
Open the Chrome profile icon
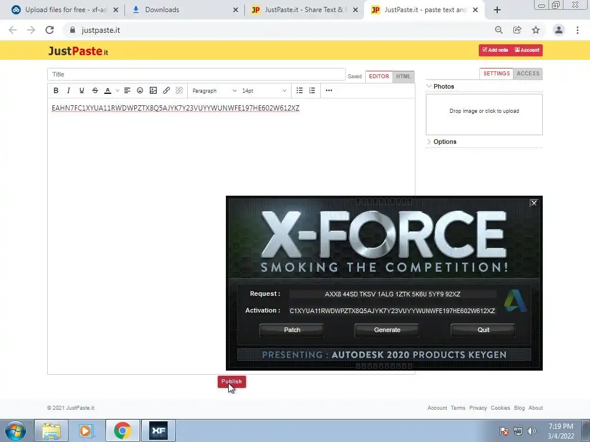559,30
